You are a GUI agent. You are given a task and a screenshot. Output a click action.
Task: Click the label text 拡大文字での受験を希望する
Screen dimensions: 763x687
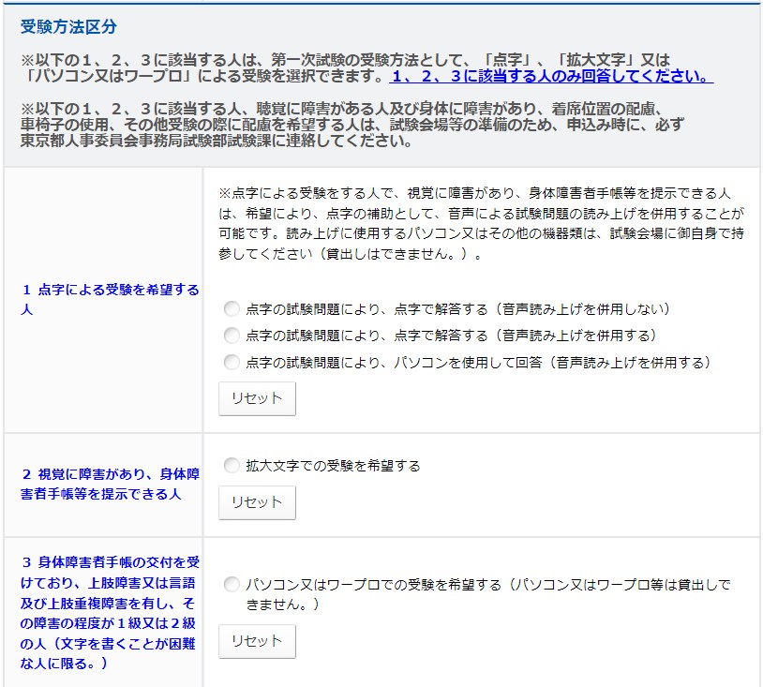tap(333, 466)
